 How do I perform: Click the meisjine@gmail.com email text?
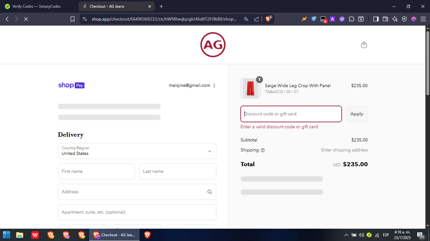point(189,85)
